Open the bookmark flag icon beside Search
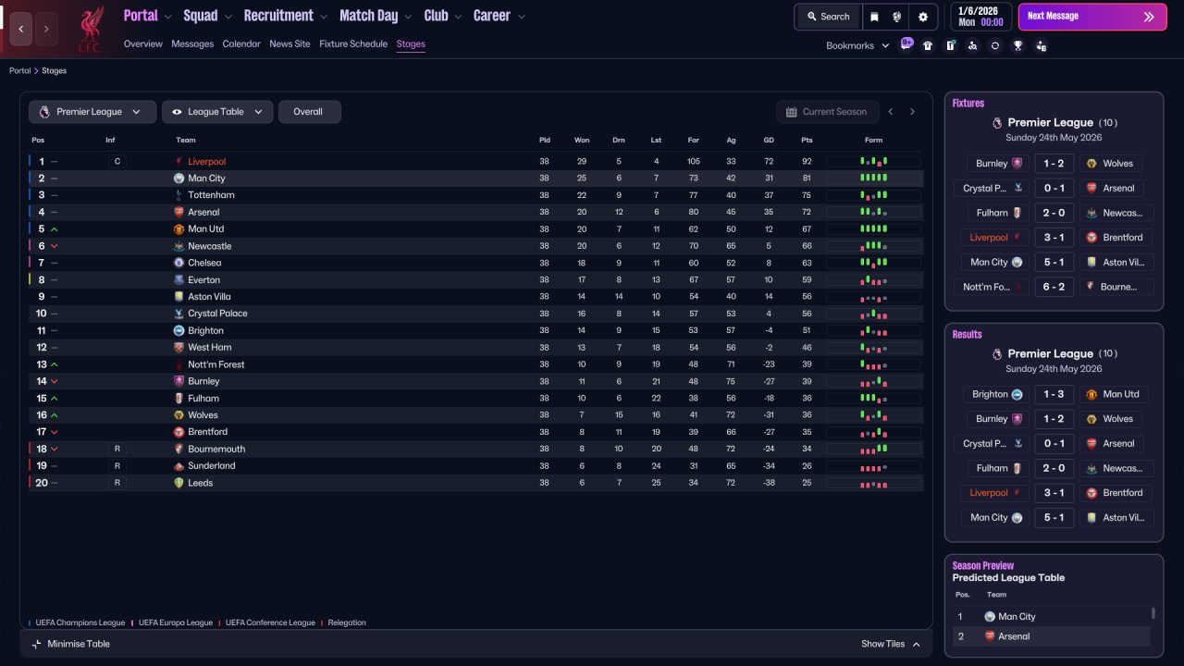Viewport: 1184px width, 666px height. pos(874,17)
